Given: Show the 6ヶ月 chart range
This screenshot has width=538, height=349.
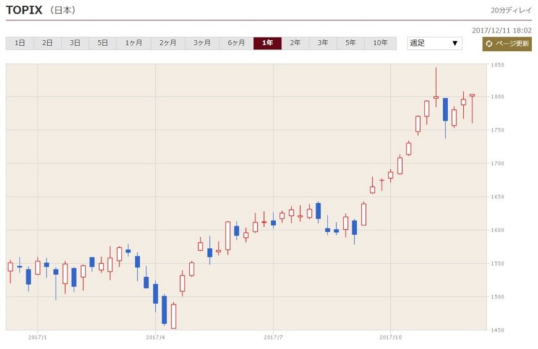Looking at the screenshot, I should [236, 43].
